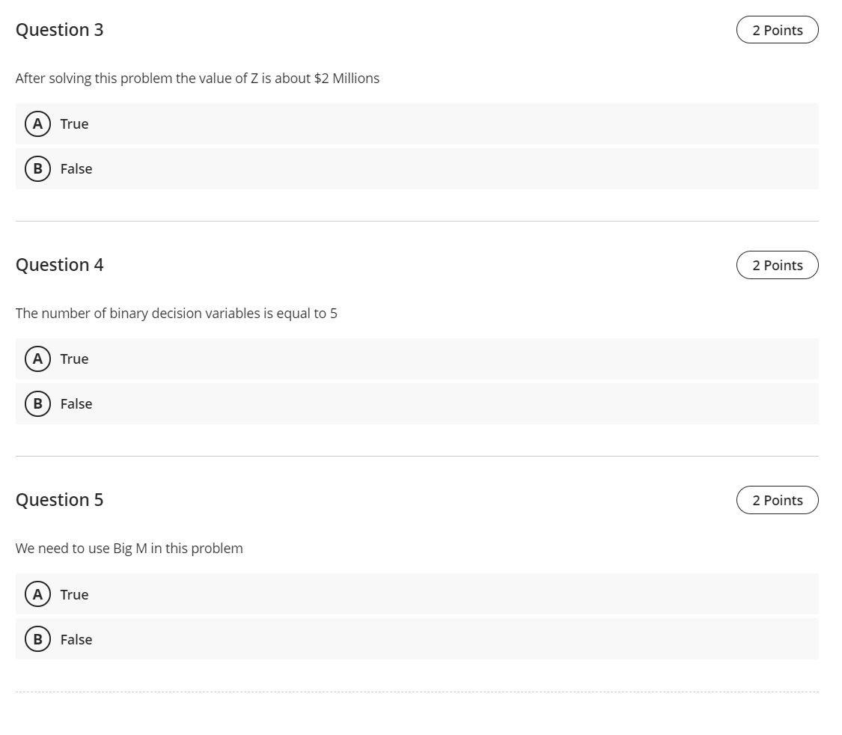The width and height of the screenshot is (842, 735).
Task: Click the Question 5 heading
Action: (59, 500)
